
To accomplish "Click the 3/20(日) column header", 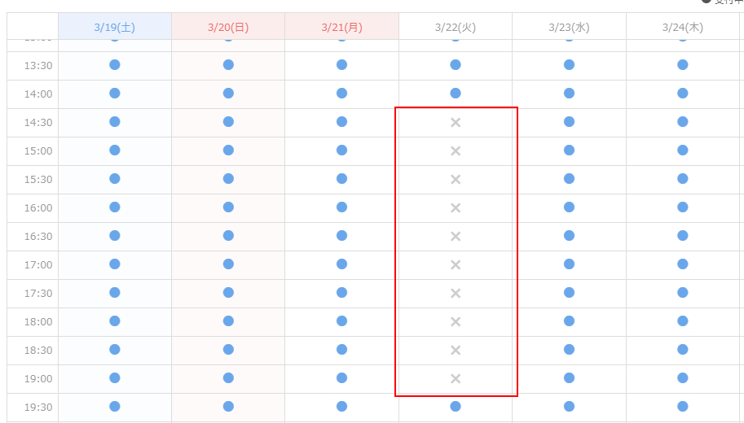I will coord(228,28).
